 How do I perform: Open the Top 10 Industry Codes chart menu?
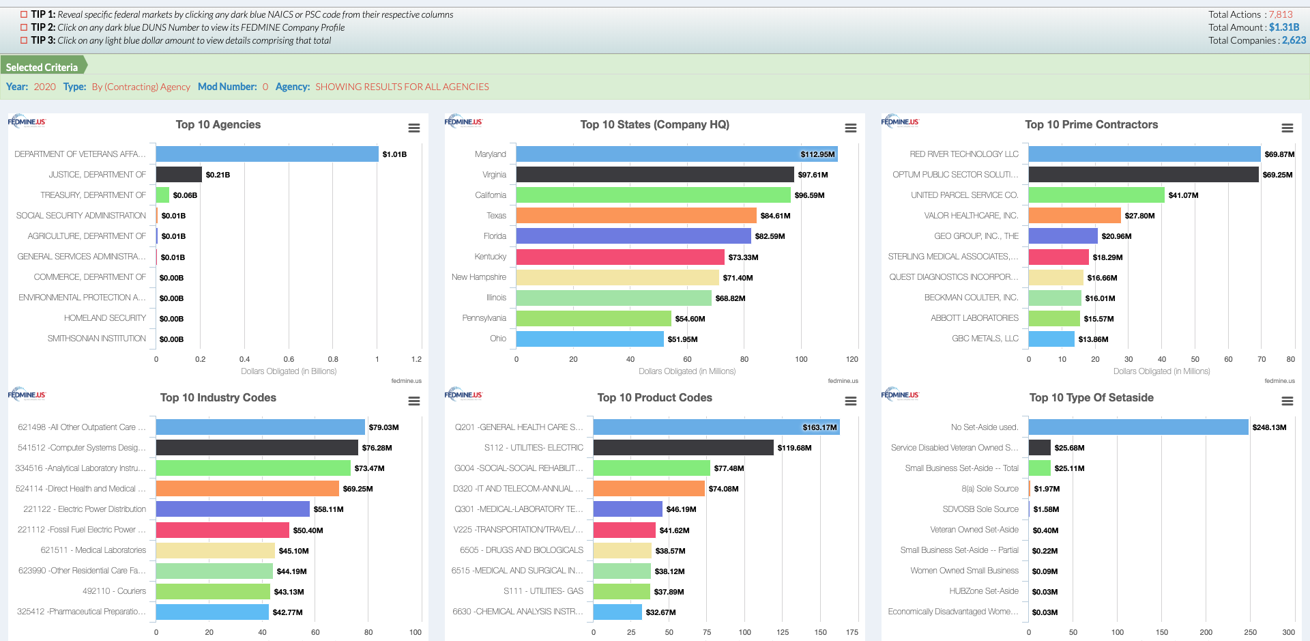(x=414, y=401)
